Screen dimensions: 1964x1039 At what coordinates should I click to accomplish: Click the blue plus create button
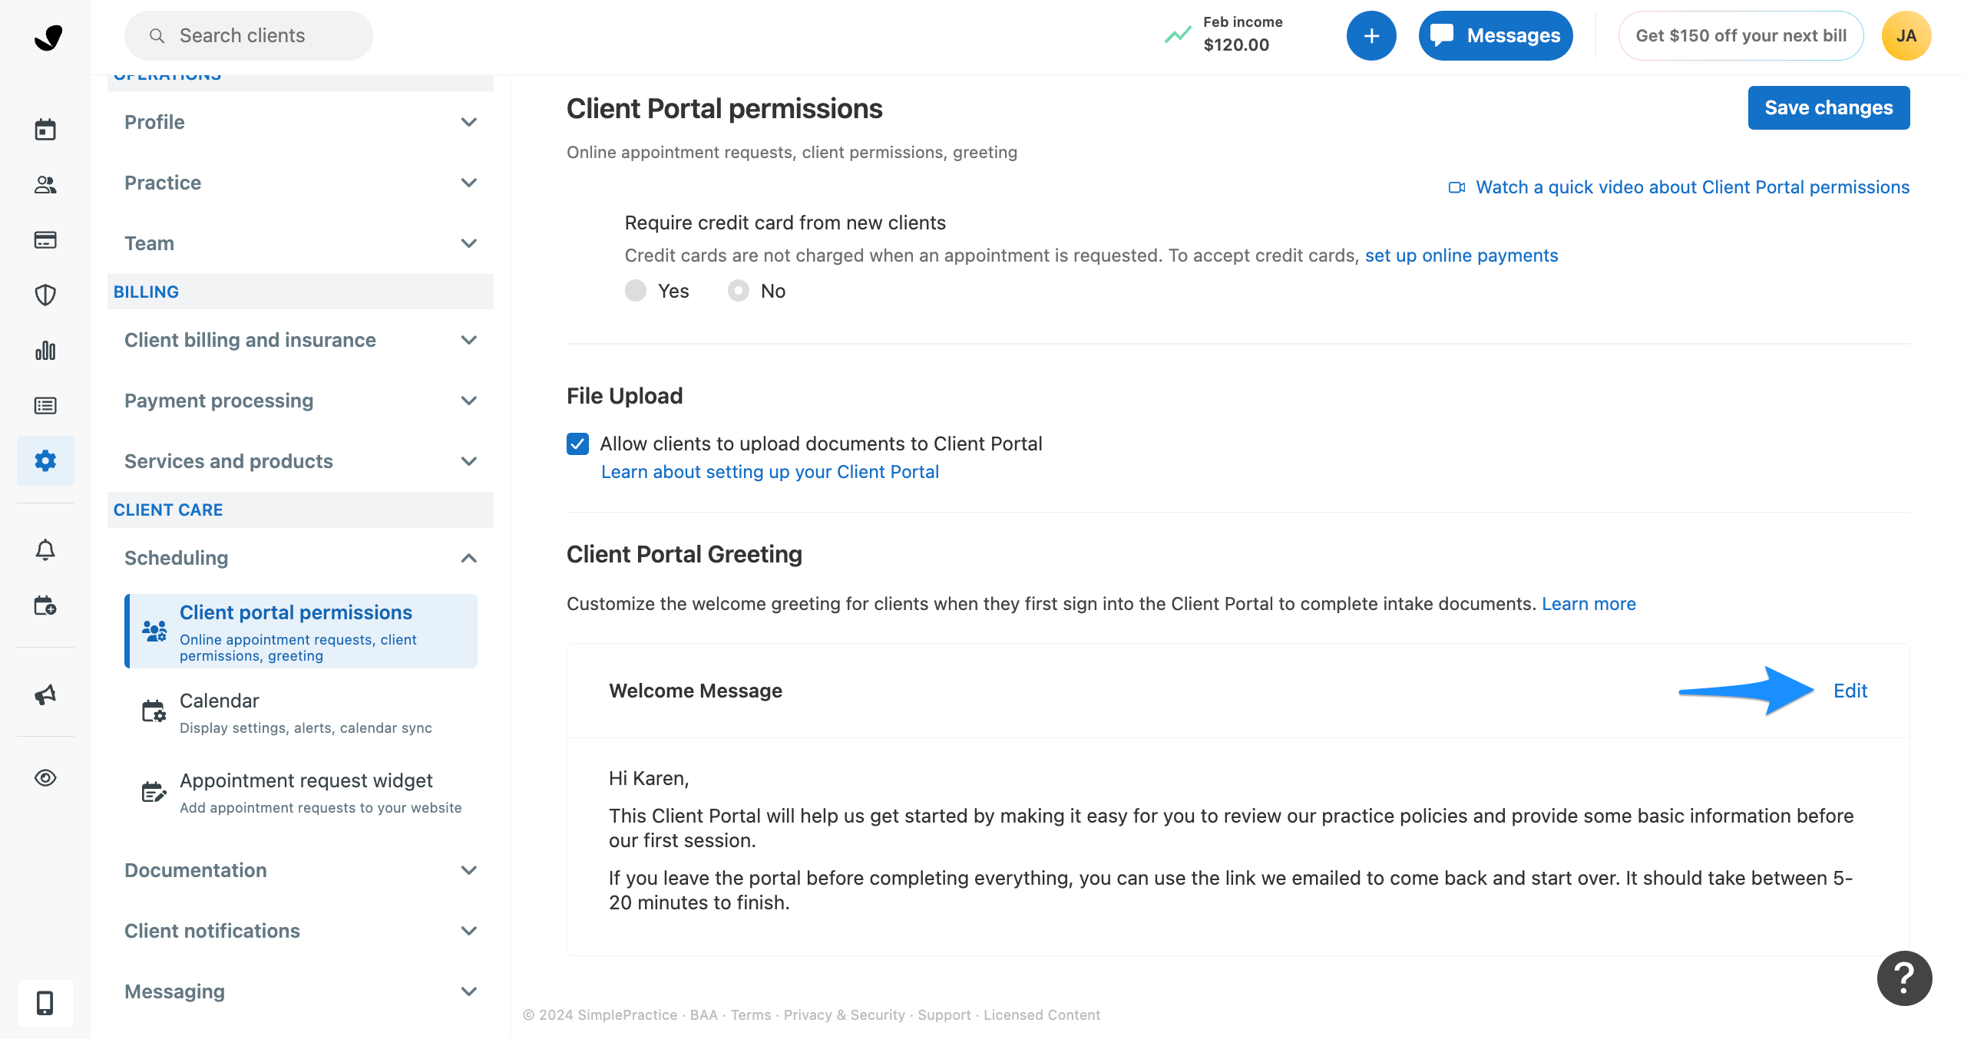(x=1371, y=36)
